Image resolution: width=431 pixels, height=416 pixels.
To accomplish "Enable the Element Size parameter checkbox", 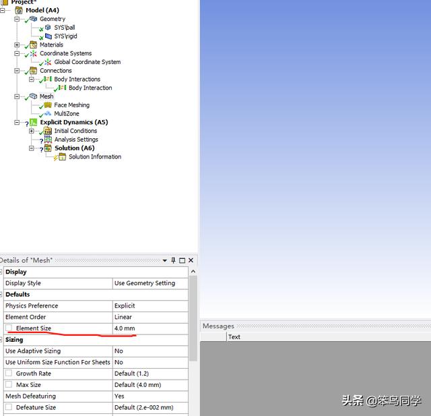I will click(x=9, y=328).
